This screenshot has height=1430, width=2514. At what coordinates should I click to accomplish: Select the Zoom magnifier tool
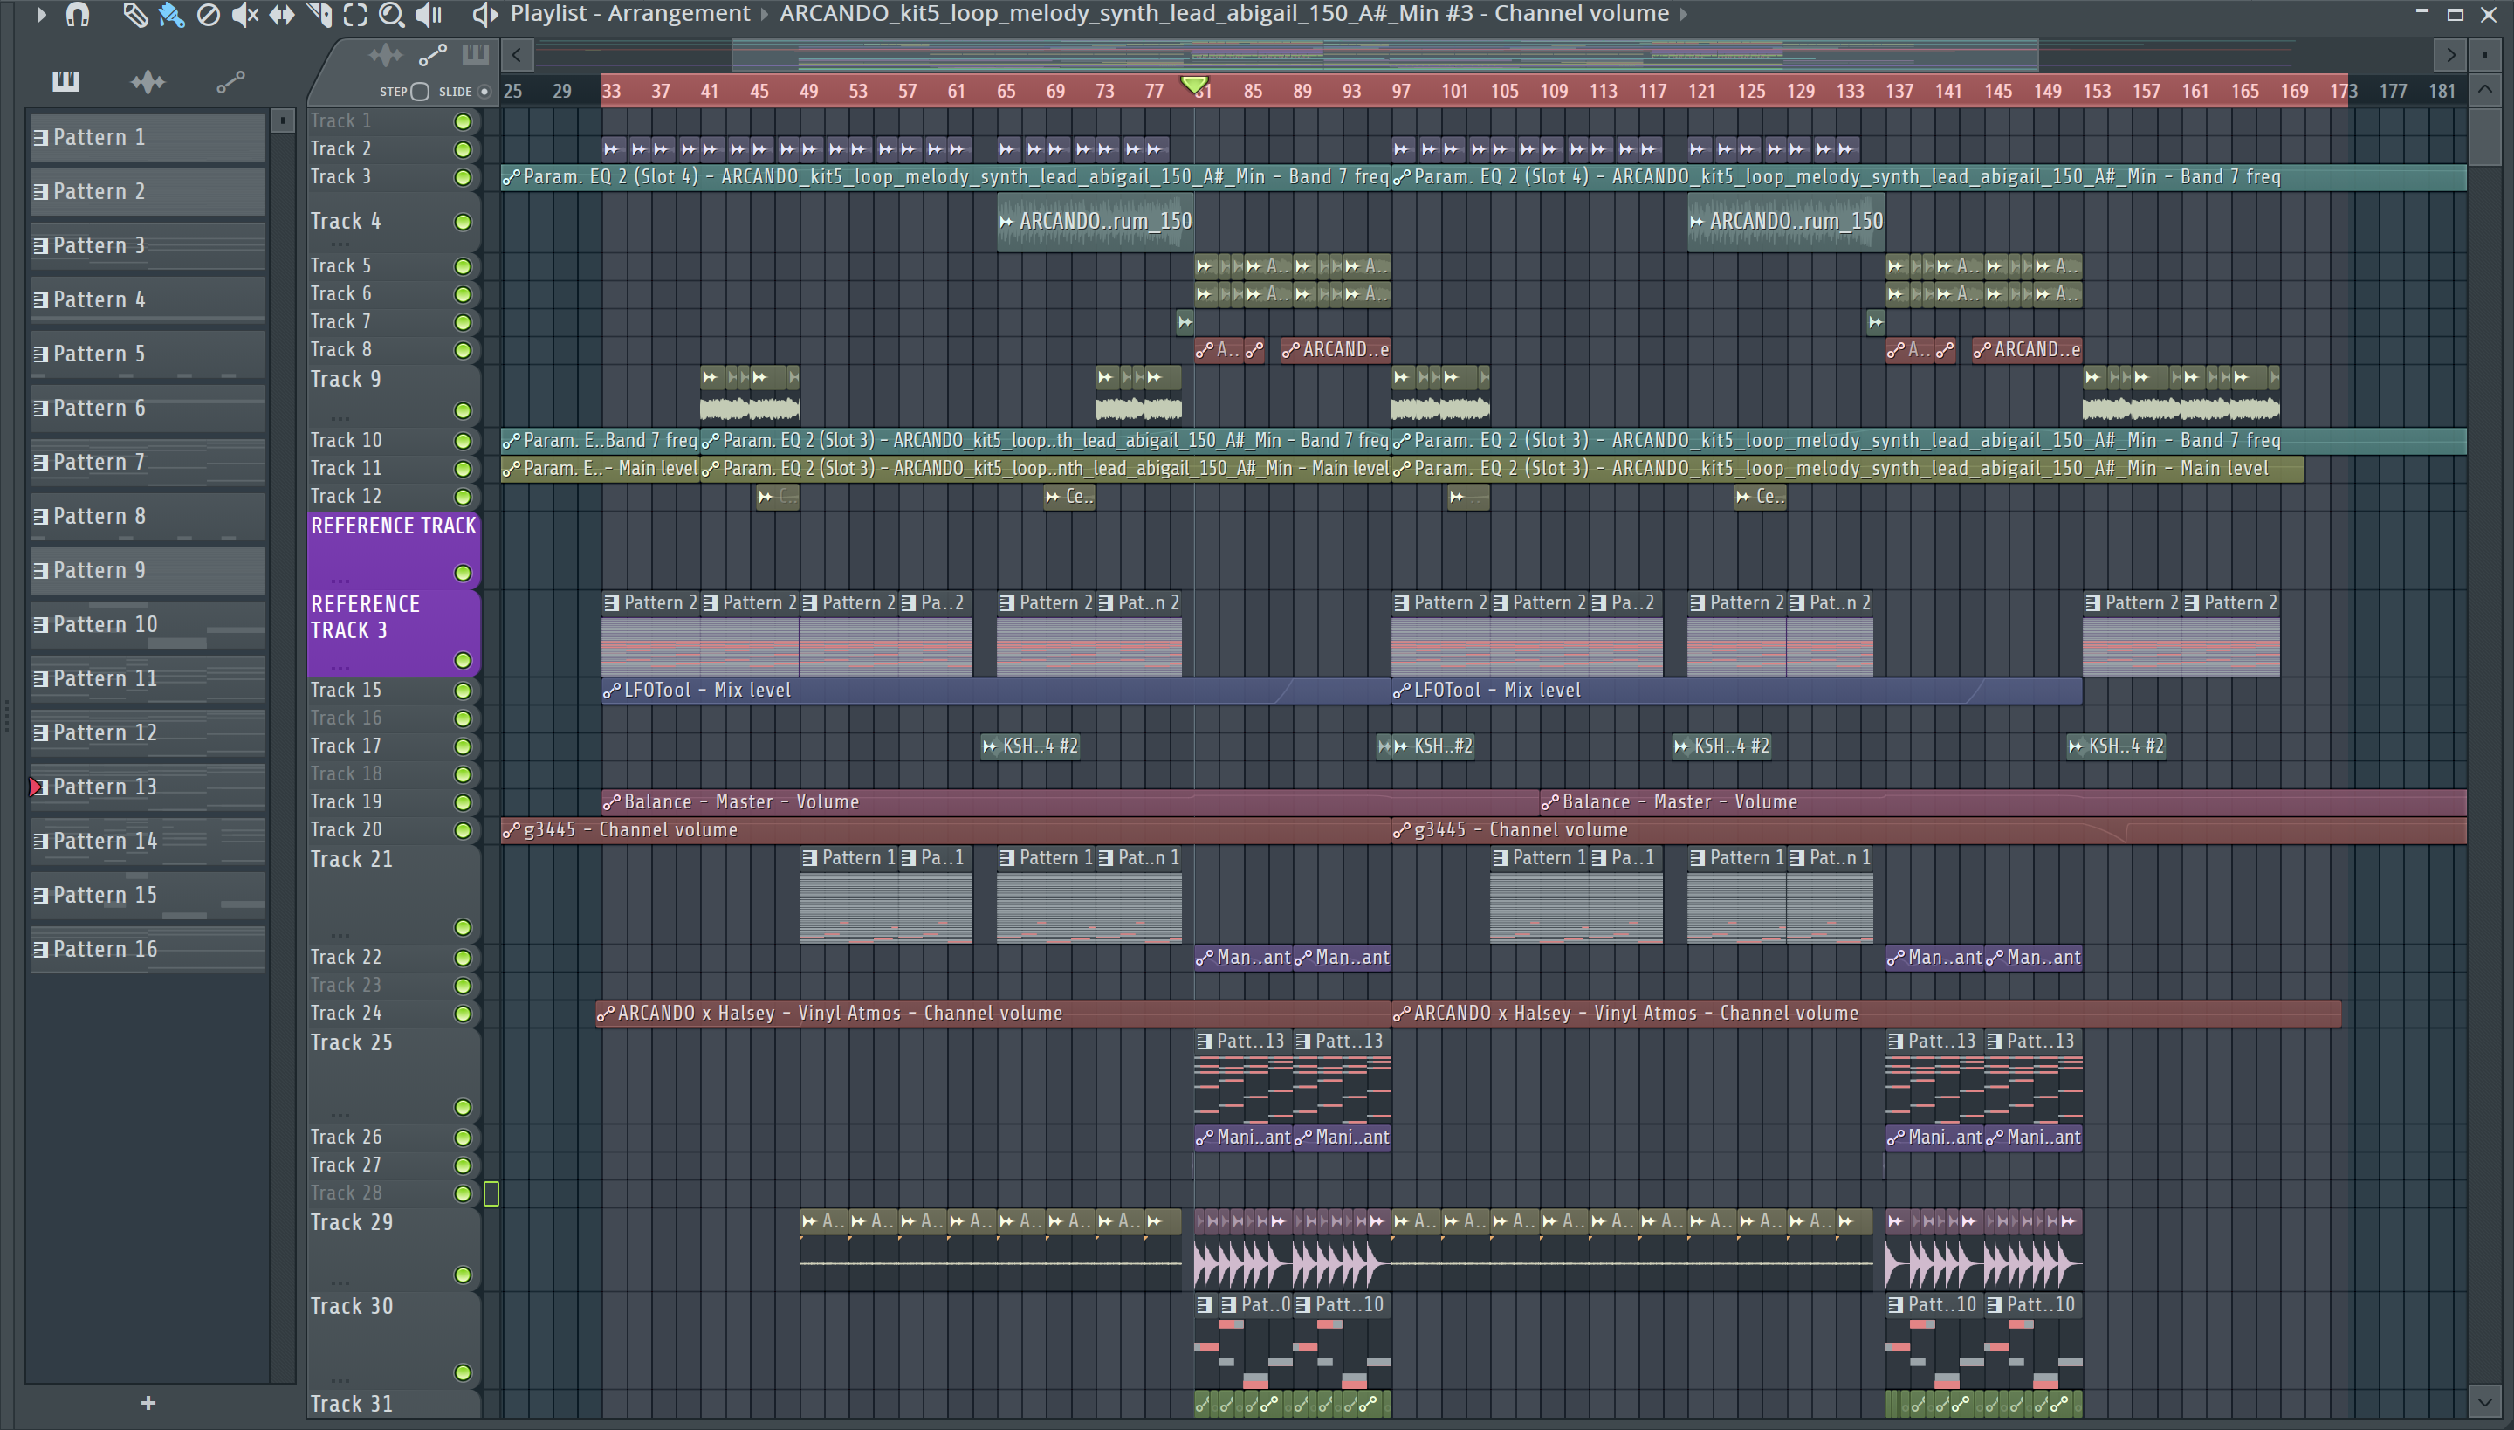pos(392,15)
